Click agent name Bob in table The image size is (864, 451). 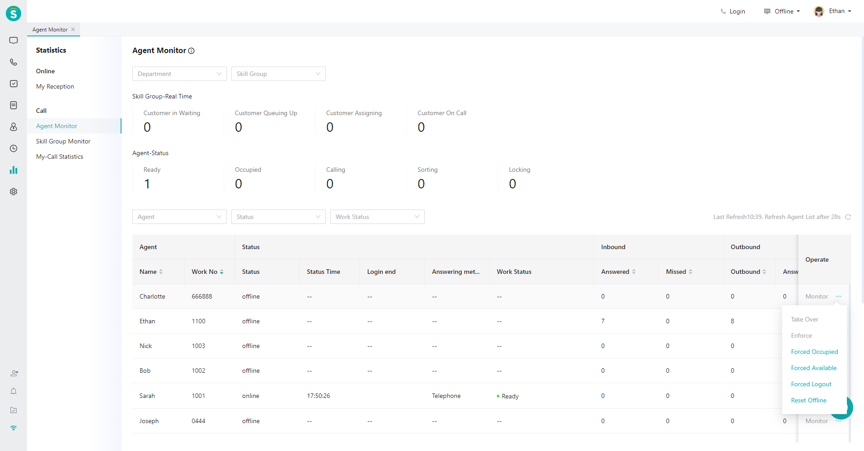145,371
